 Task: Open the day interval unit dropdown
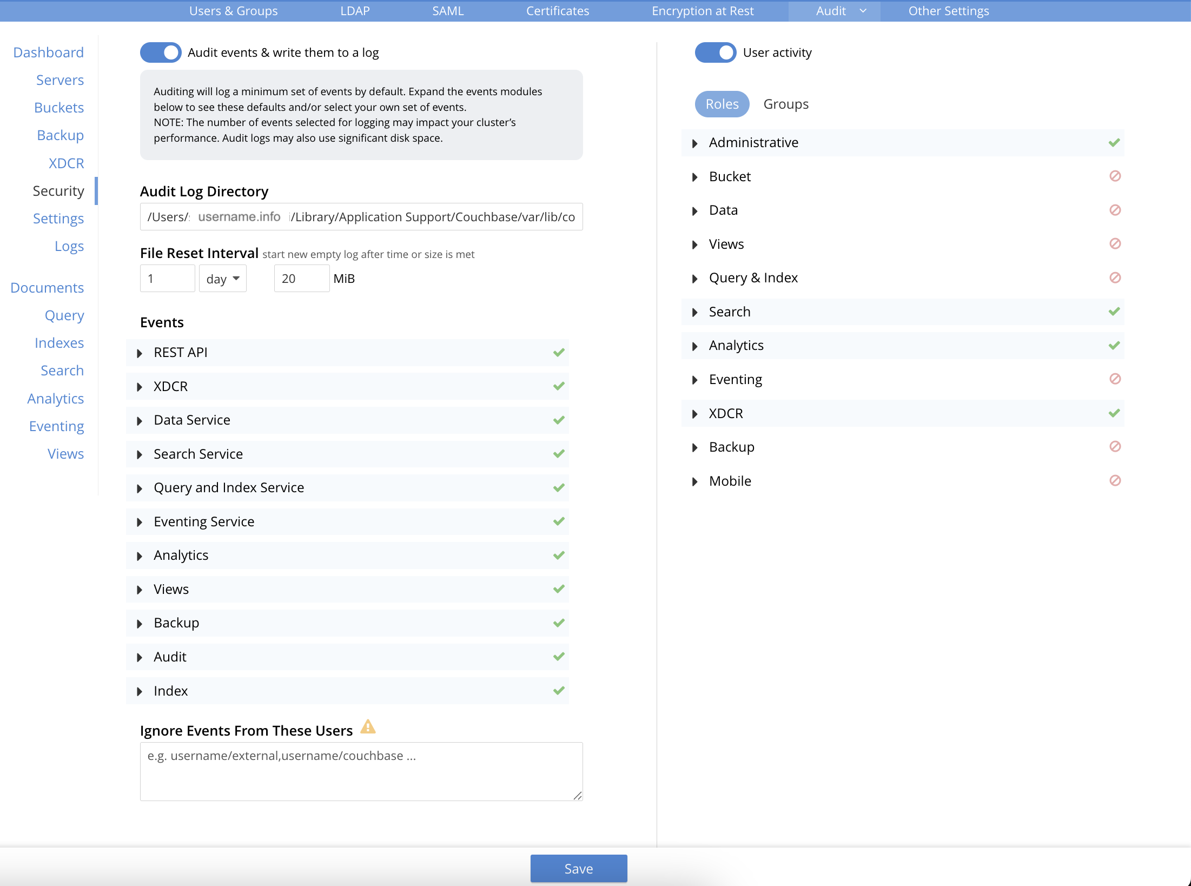coord(222,279)
